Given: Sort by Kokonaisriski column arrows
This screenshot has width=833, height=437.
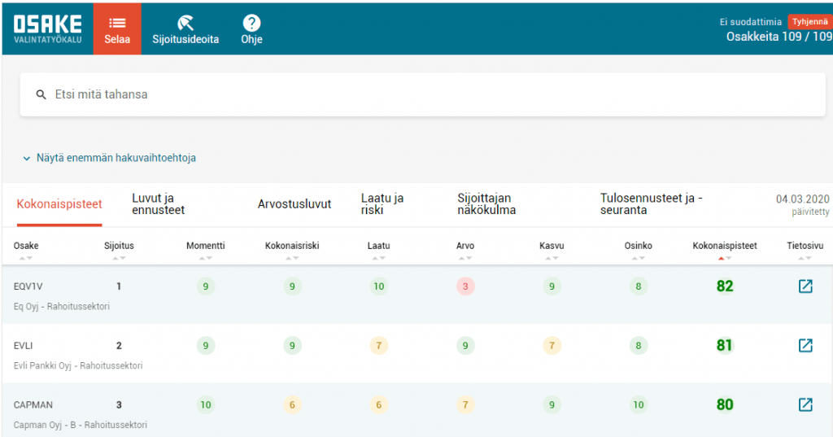Looking at the screenshot, I should [x=292, y=258].
